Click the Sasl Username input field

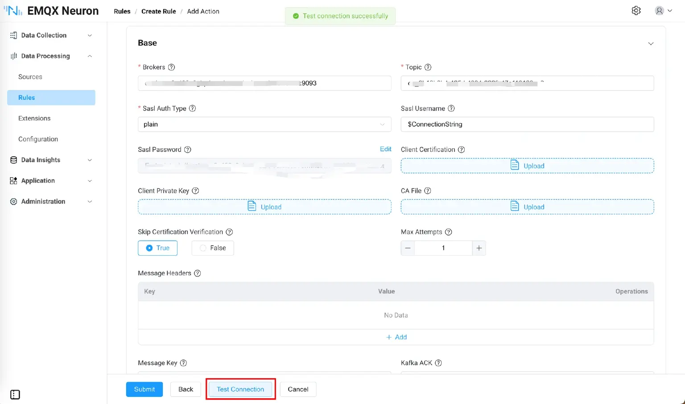[x=527, y=124]
